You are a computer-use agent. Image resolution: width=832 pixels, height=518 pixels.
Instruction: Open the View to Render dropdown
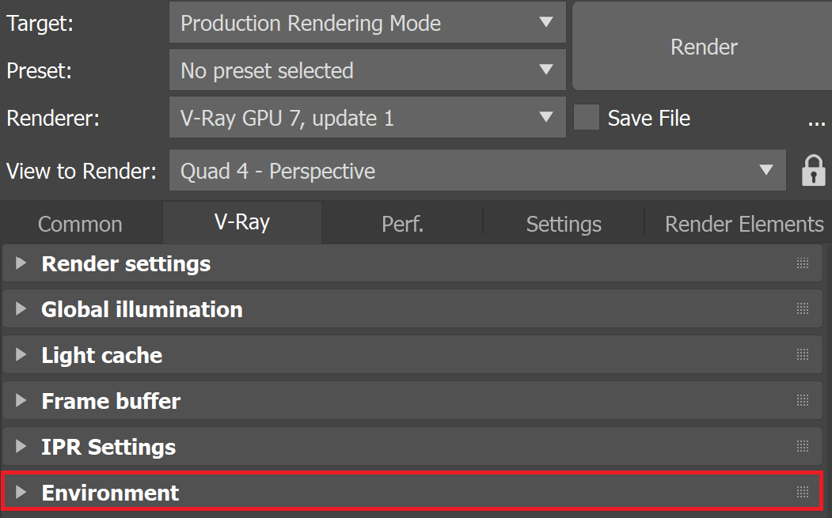click(477, 170)
